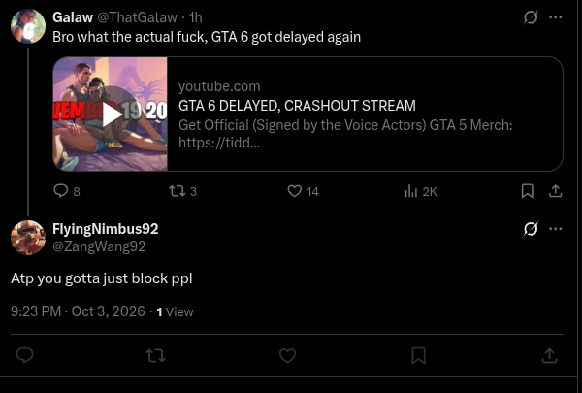Click Grok icon on FlyingNimbus92's reply
The width and height of the screenshot is (582, 393).
pyautogui.click(x=531, y=229)
